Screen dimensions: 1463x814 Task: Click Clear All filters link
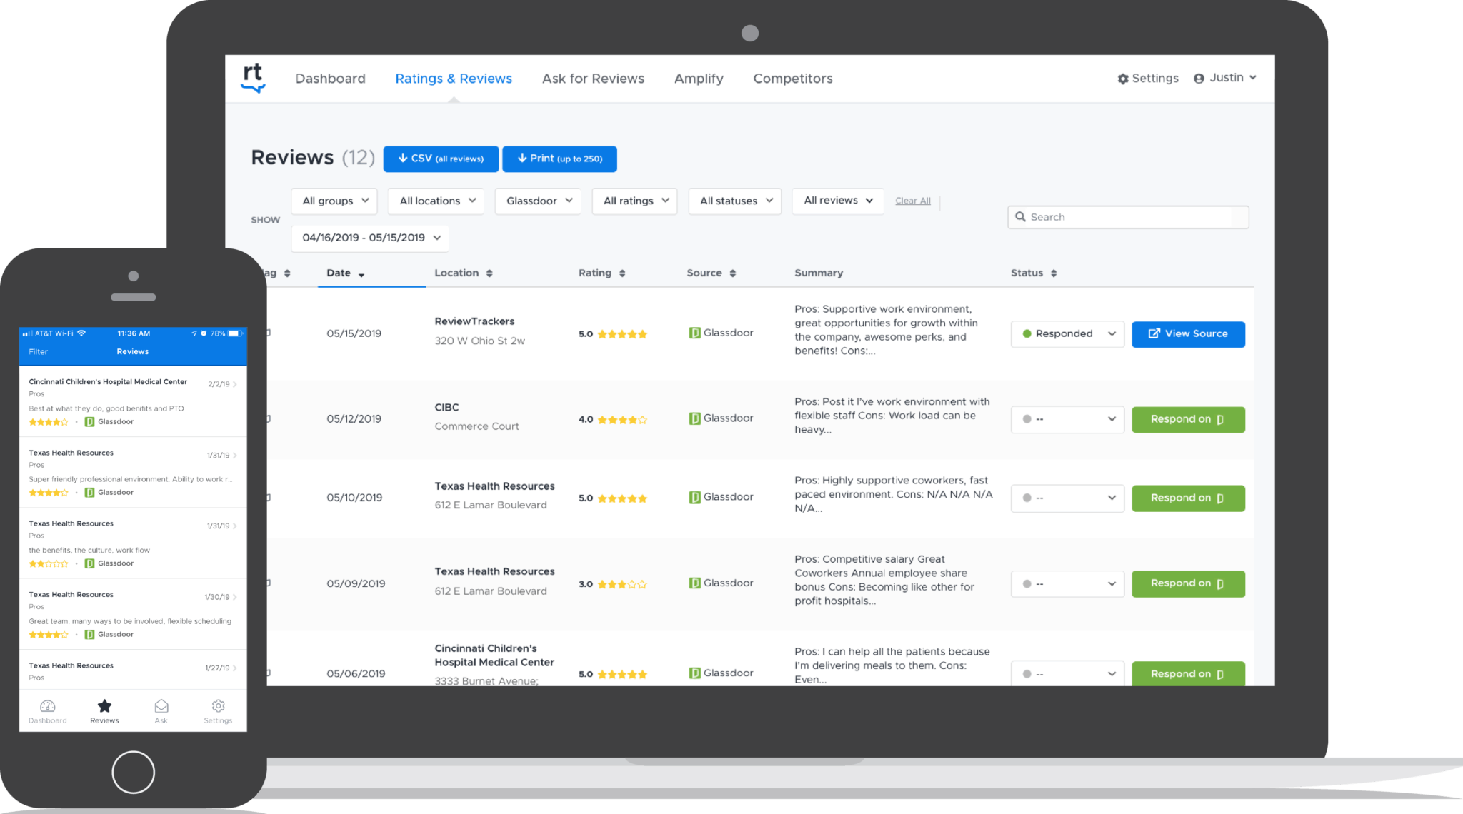click(913, 201)
